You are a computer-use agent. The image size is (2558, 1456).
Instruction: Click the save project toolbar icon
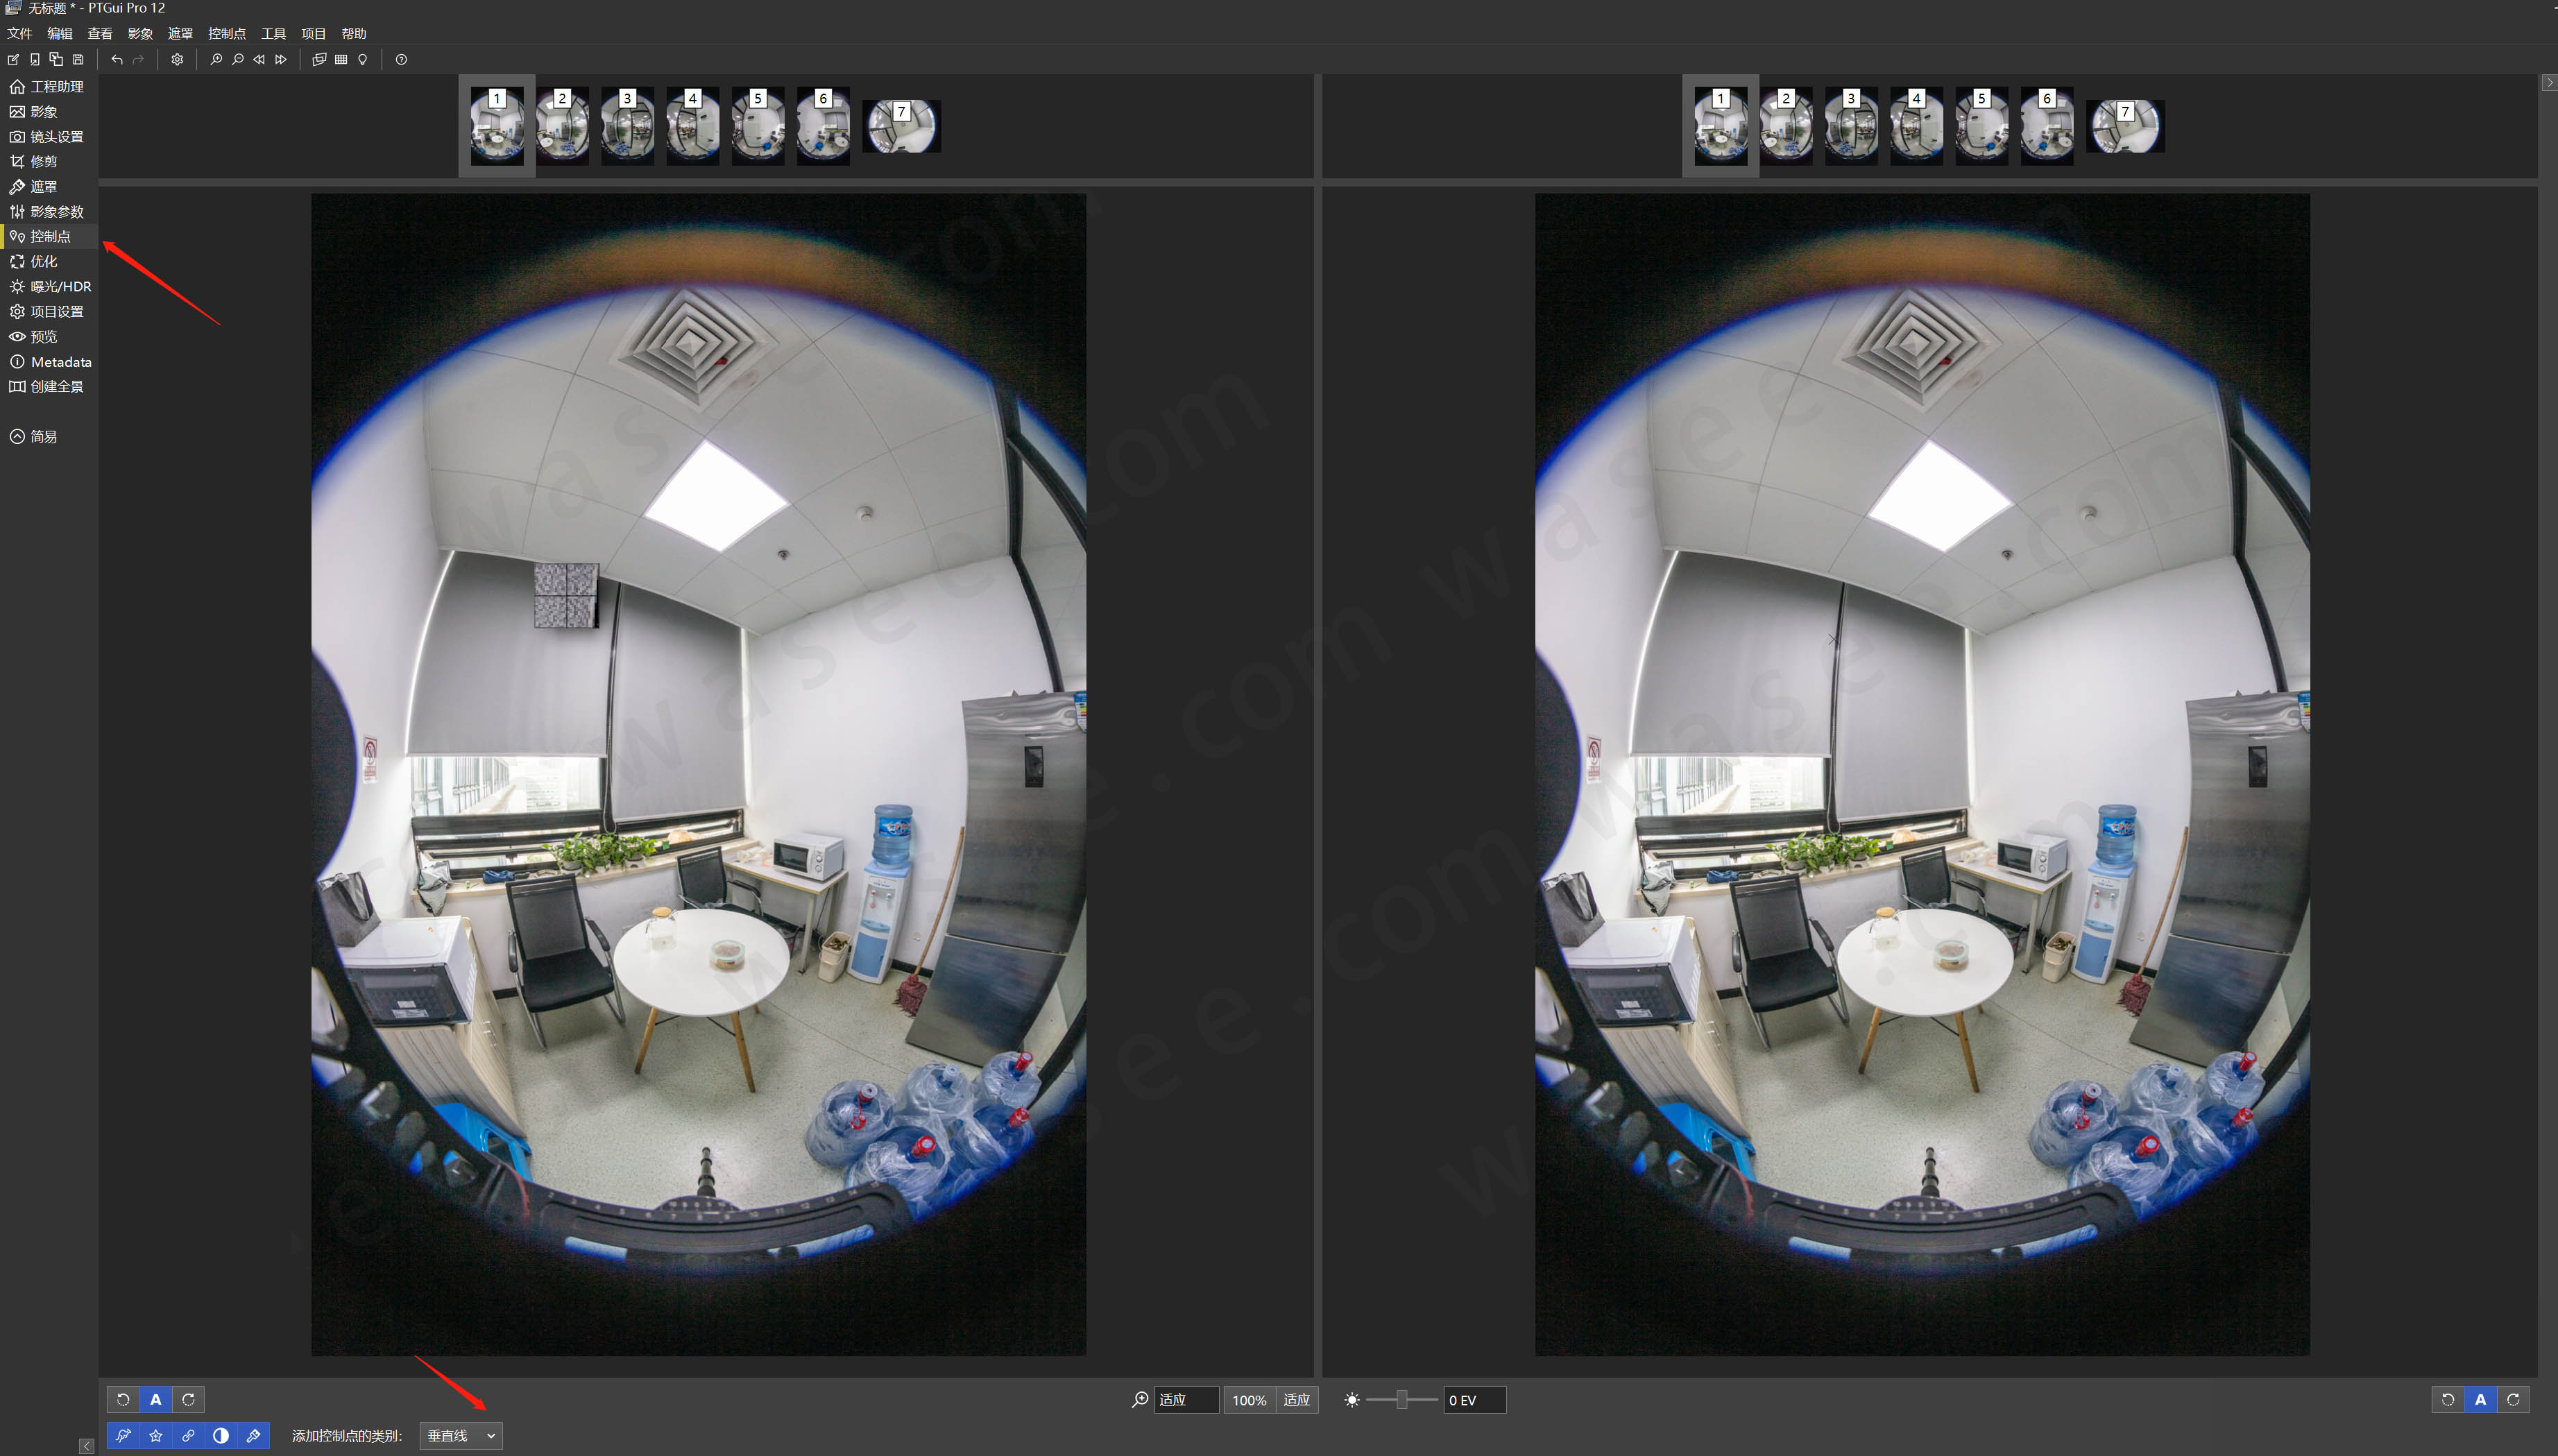click(x=78, y=60)
